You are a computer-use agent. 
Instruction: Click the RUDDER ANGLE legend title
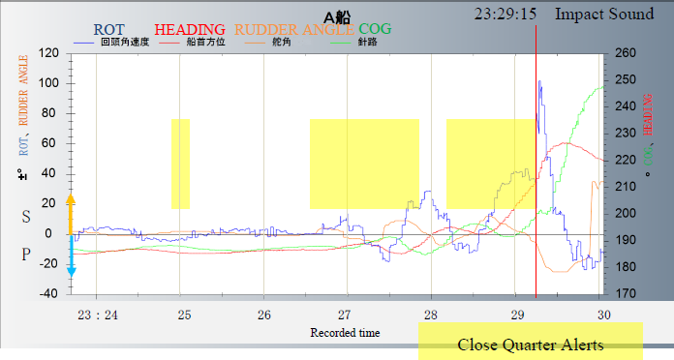[x=294, y=30]
